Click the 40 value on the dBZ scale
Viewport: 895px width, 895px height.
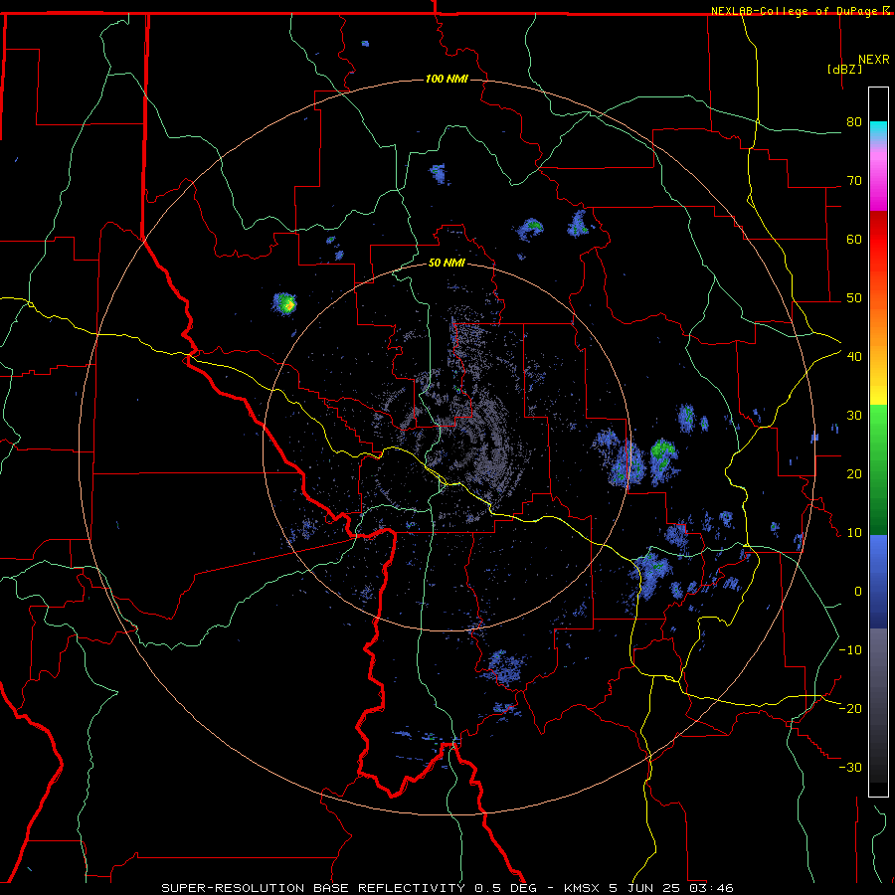pyautogui.click(x=854, y=357)
